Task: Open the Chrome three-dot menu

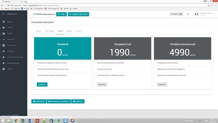Action: pos(216,5)
